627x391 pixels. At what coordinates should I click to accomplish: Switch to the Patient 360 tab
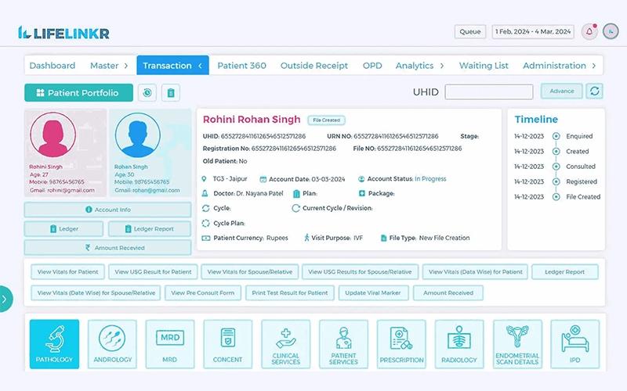(241, 66)
